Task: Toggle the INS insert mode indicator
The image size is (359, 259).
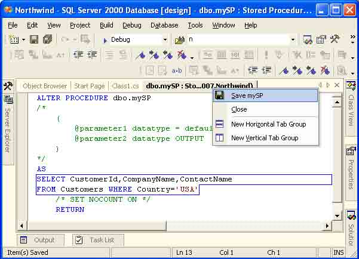Action: [339, 252]
